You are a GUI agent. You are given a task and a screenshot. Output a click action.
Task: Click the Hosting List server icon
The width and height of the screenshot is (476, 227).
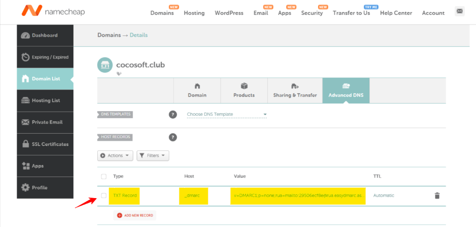[x=25, y=101]
